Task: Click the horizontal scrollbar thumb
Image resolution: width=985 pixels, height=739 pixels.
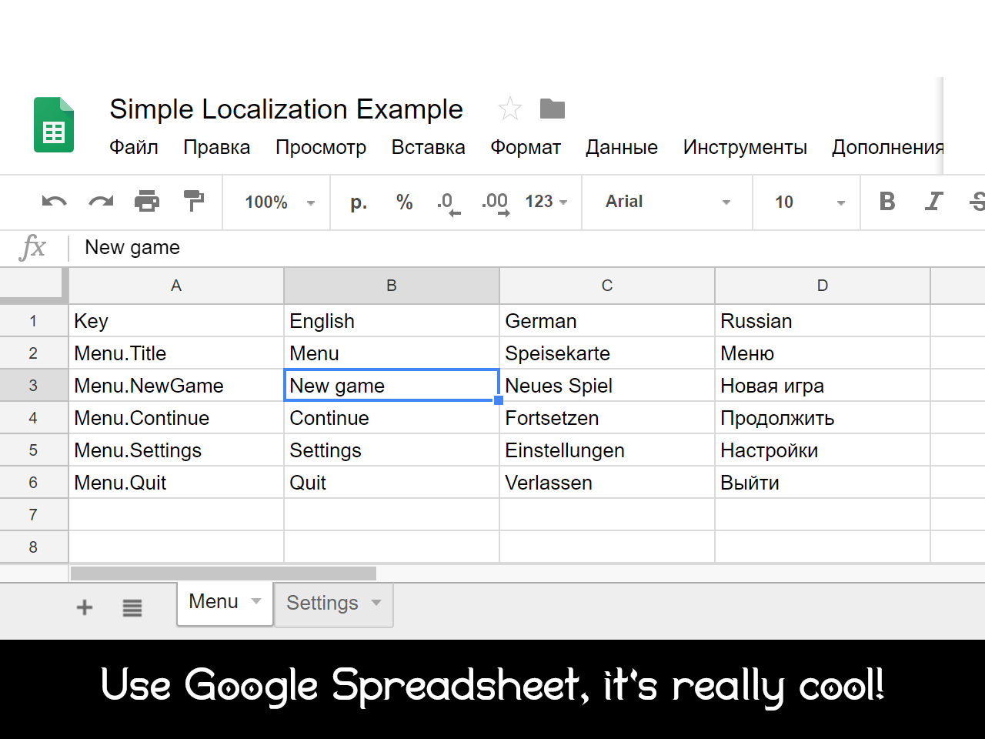Action: pos(223,573)
